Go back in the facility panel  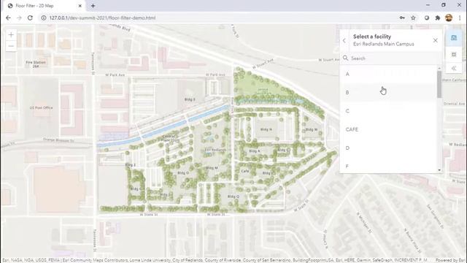coord(344,40)
